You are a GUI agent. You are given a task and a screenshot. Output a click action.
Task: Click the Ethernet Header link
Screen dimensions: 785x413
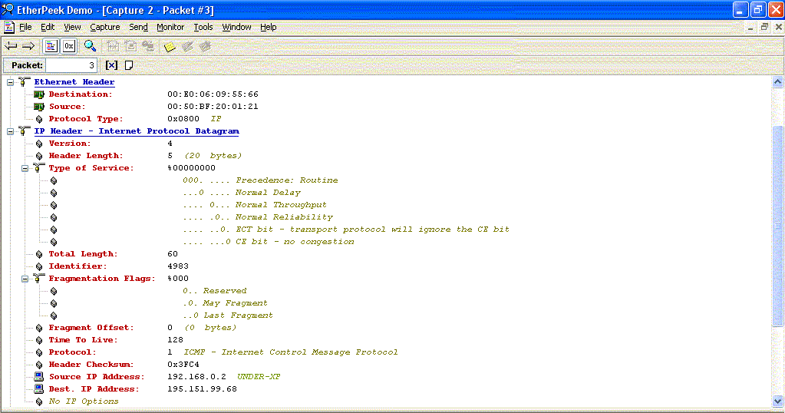tap(74, 82)
